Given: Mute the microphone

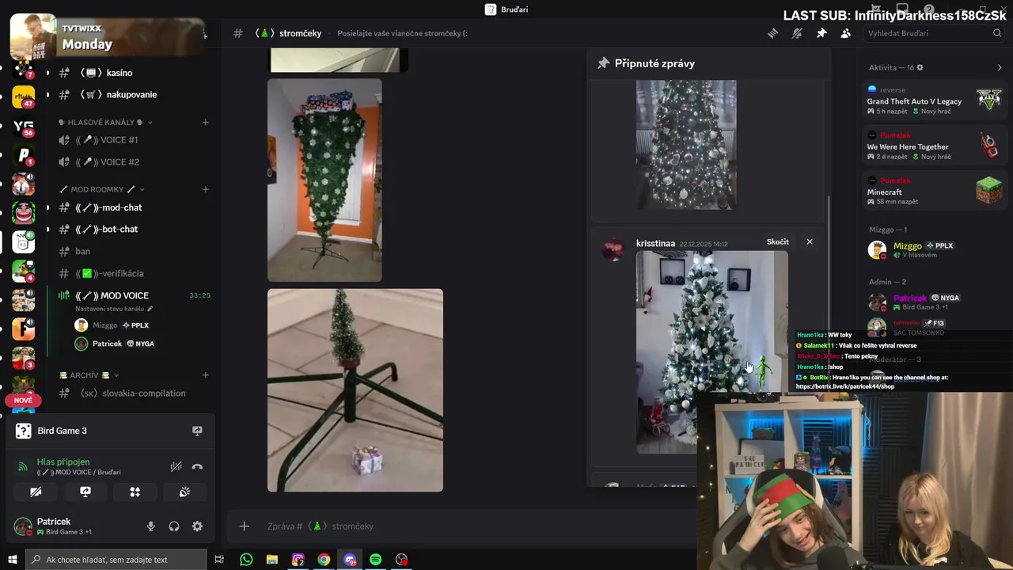Looking at the screenshot, I should (150, 526).
